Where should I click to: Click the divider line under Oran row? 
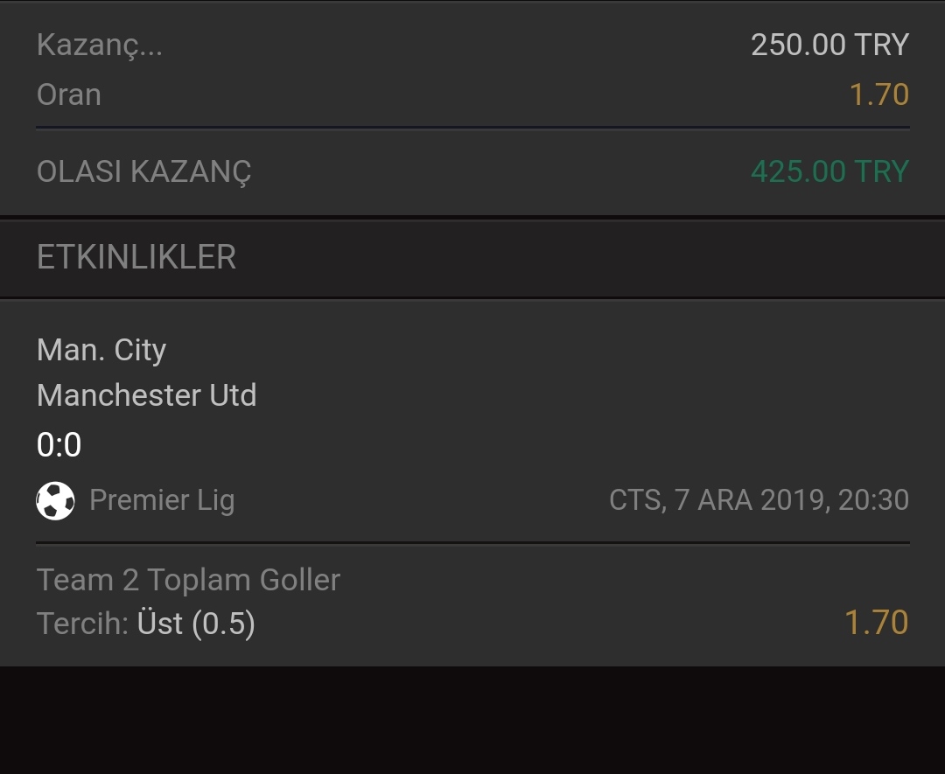(472, 128)
